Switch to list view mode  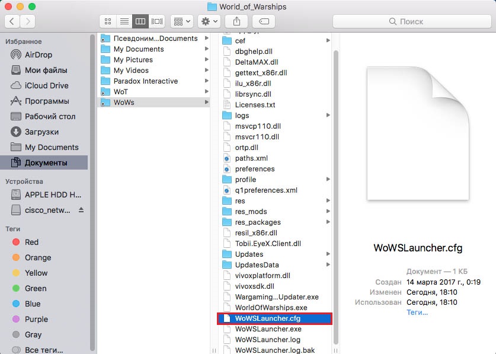click(124, 21)
